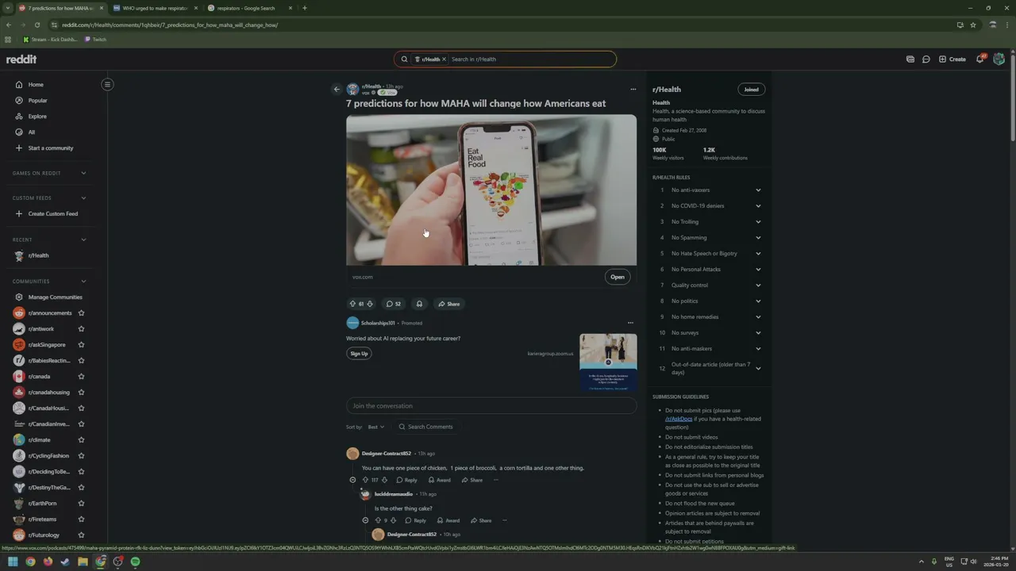
Task: Open Explore in sidebar
Action: click(x=37, y=117)
